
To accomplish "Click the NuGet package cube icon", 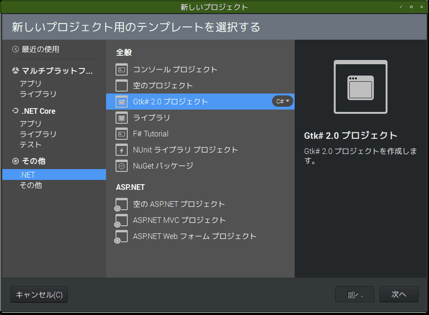I will coord(122,166).
